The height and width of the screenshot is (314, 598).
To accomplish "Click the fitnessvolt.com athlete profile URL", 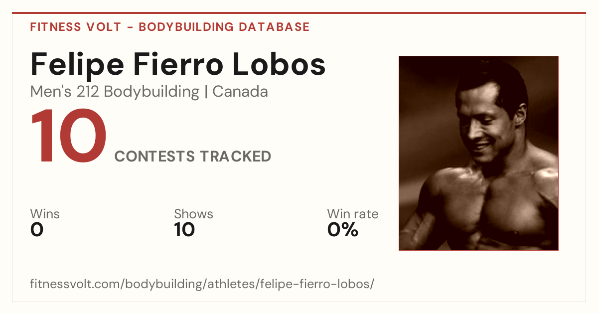I will coord(202,285).
